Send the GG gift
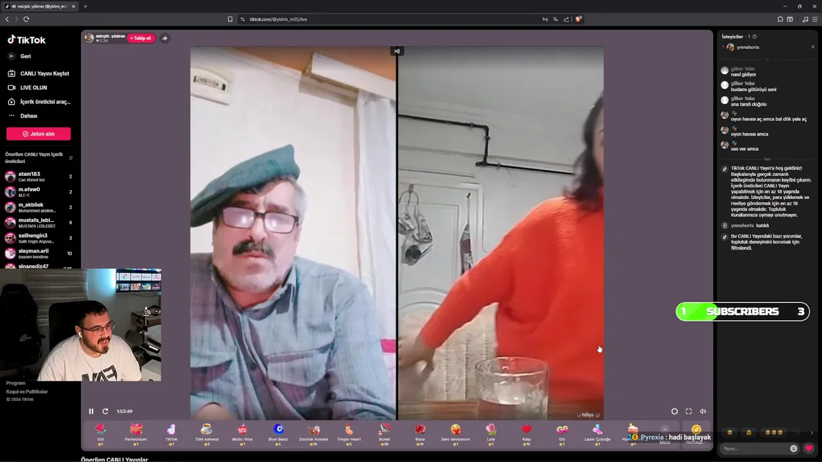822x462 pixels. pos(562,434)
